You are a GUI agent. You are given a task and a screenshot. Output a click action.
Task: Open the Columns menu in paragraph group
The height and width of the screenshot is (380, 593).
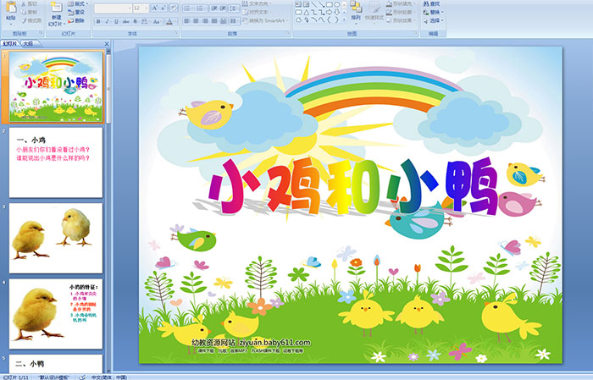pyautogui.click(x=235, y=21)
